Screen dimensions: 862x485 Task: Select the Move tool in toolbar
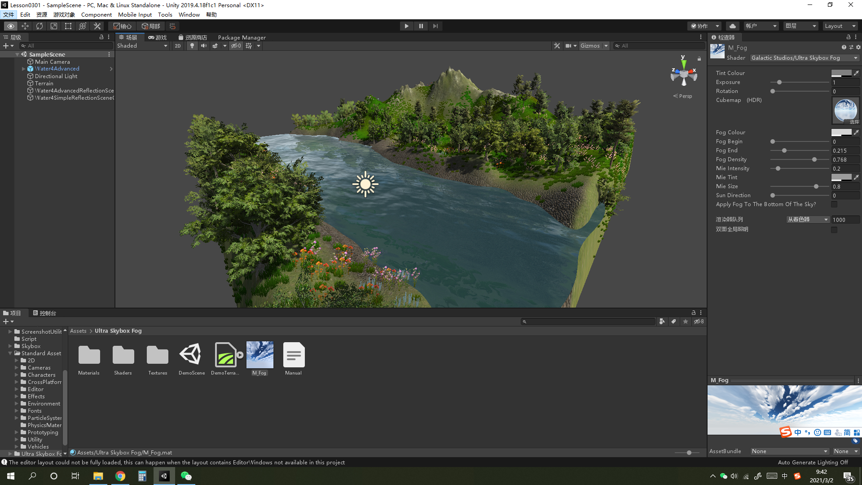coord(25,26)
